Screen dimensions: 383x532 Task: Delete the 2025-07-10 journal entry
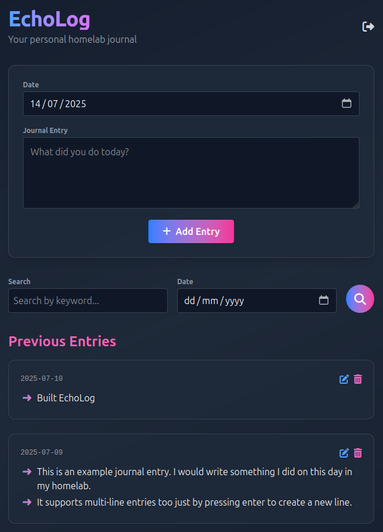pos(358,379)
